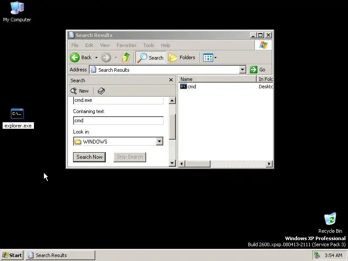Click the Search Results title bar icon

coord(71,35)
